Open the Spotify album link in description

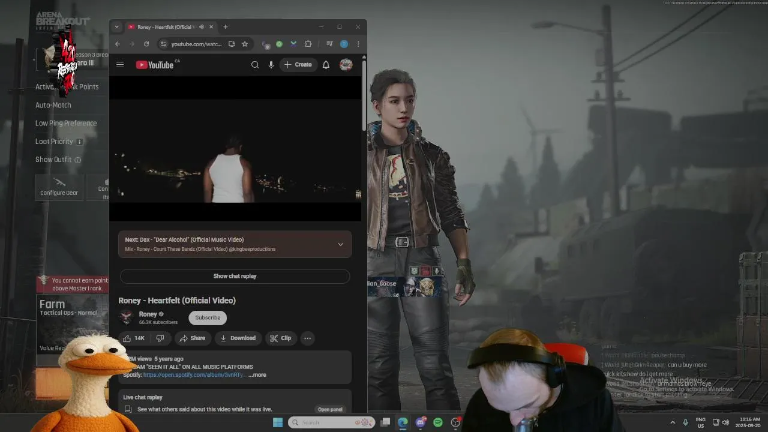pos(194,375)
